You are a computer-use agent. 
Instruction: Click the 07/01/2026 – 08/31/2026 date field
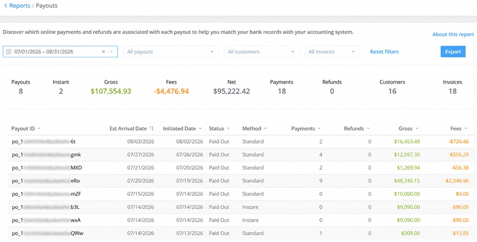[x=60, y=52]
